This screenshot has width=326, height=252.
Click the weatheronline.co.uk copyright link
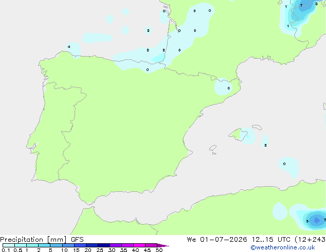283,247
